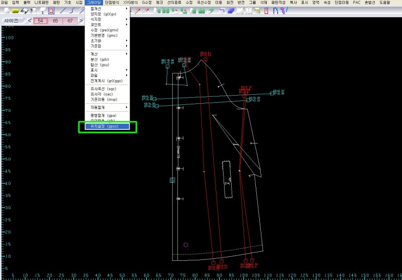Click the yellow PAC toolbar icon
This screenshot has width=402, height=280.
coord(258,11)
